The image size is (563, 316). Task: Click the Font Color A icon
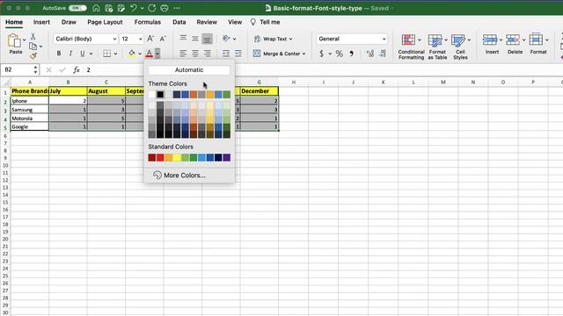click(149, 54)
